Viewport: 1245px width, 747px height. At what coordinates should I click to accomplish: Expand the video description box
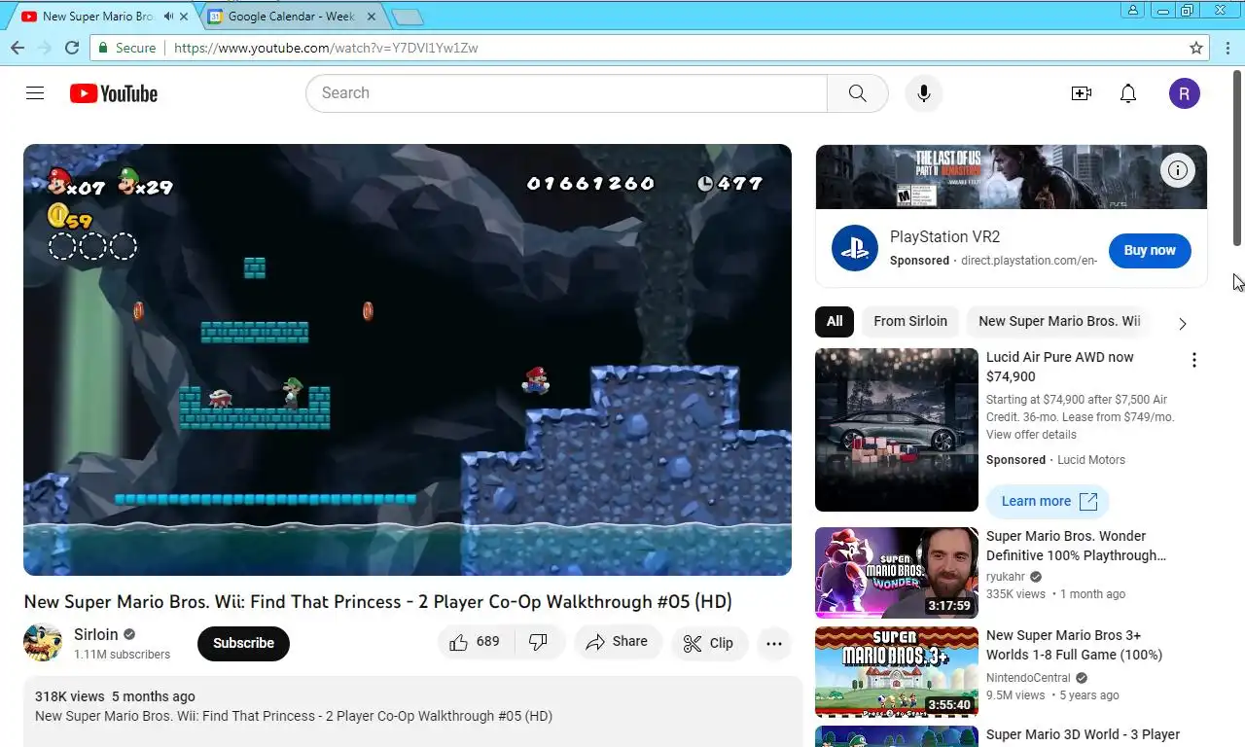pos(412,712)
